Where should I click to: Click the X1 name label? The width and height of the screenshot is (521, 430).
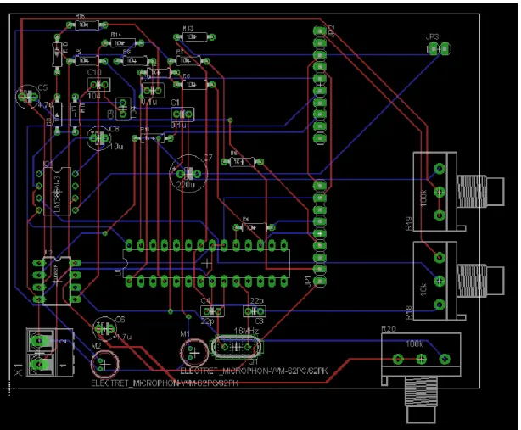pyautogui.click(x=19, y=370)
